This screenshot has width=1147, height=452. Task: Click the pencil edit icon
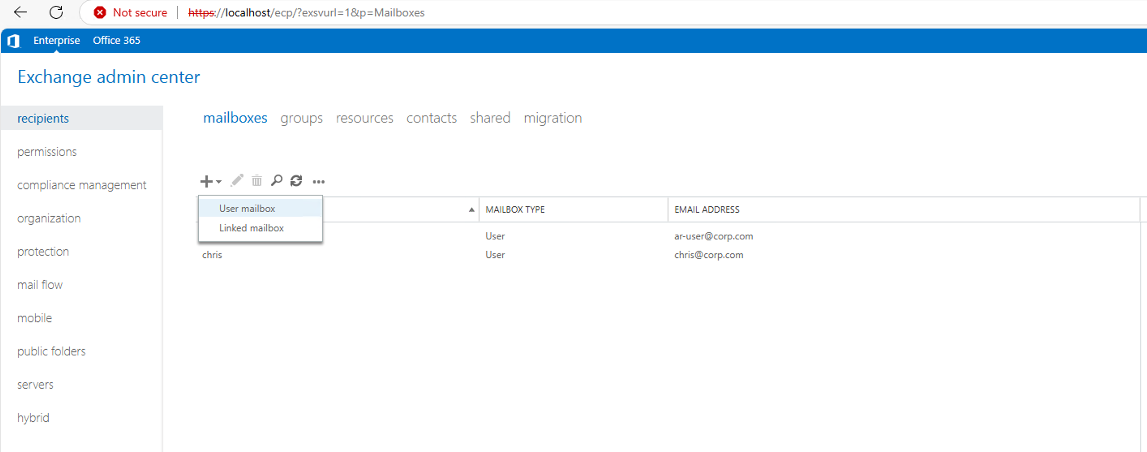point(237,181)
